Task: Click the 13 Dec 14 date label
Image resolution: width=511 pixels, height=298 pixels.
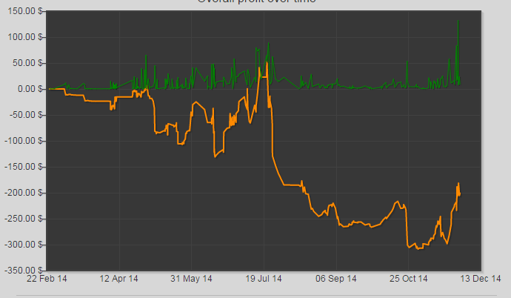Action: (481, 279)
